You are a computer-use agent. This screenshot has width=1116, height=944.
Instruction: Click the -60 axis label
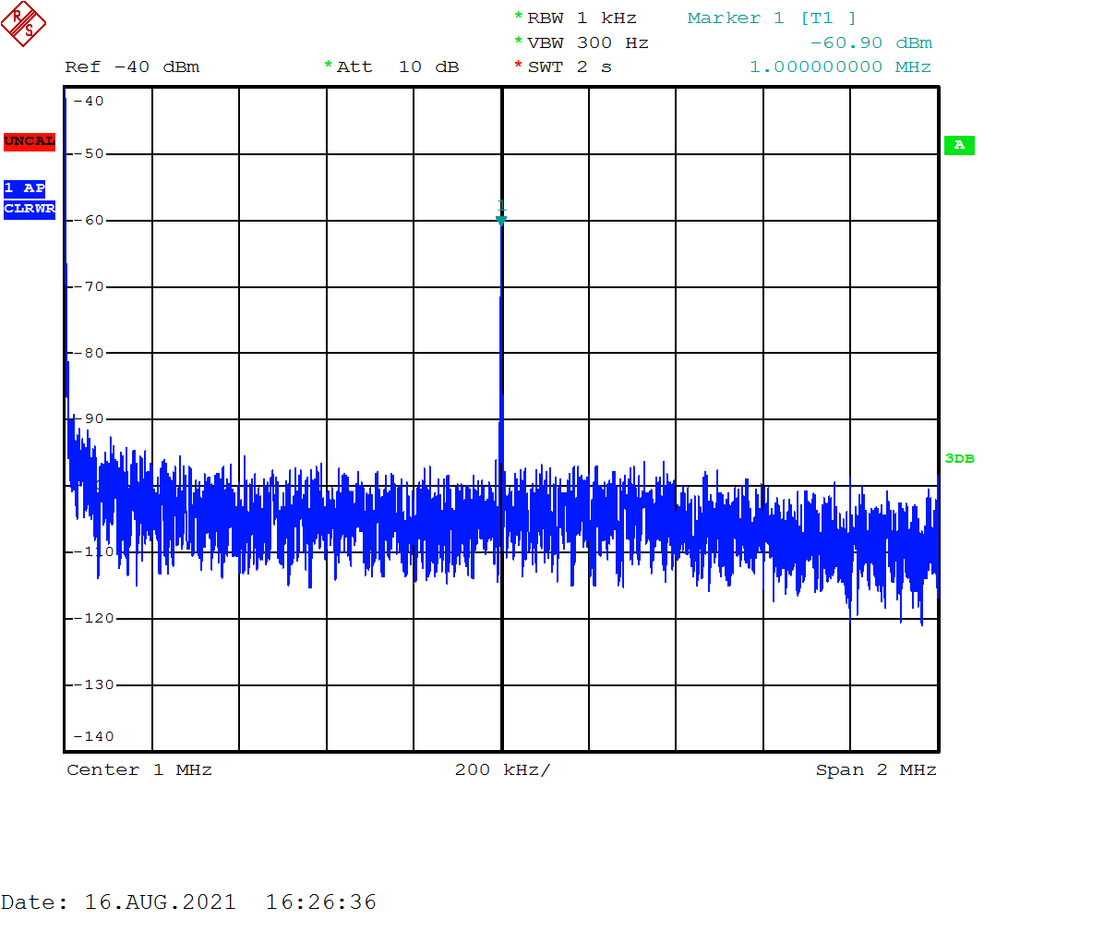(x=90, y=220)
